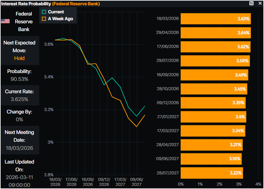Click the 28/07/2027 bar at 3.22%

pyautogui.click(x=212, y=173)
